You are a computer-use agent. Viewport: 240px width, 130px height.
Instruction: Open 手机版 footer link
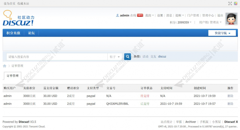pyautogui.click(x=204, y=122)
